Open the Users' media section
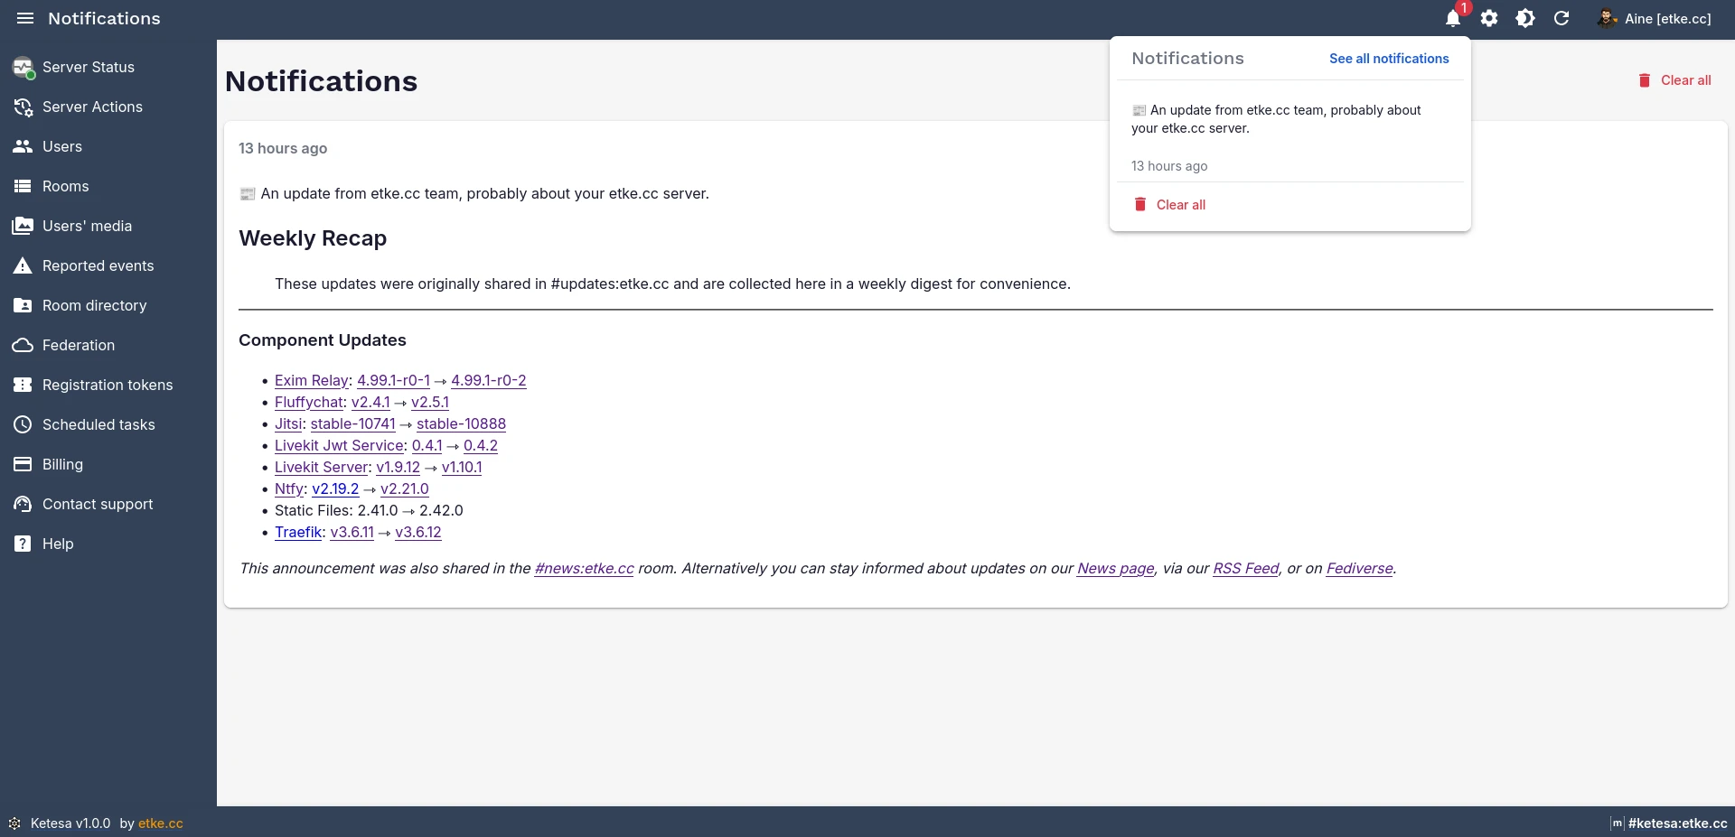 (87, 226)
